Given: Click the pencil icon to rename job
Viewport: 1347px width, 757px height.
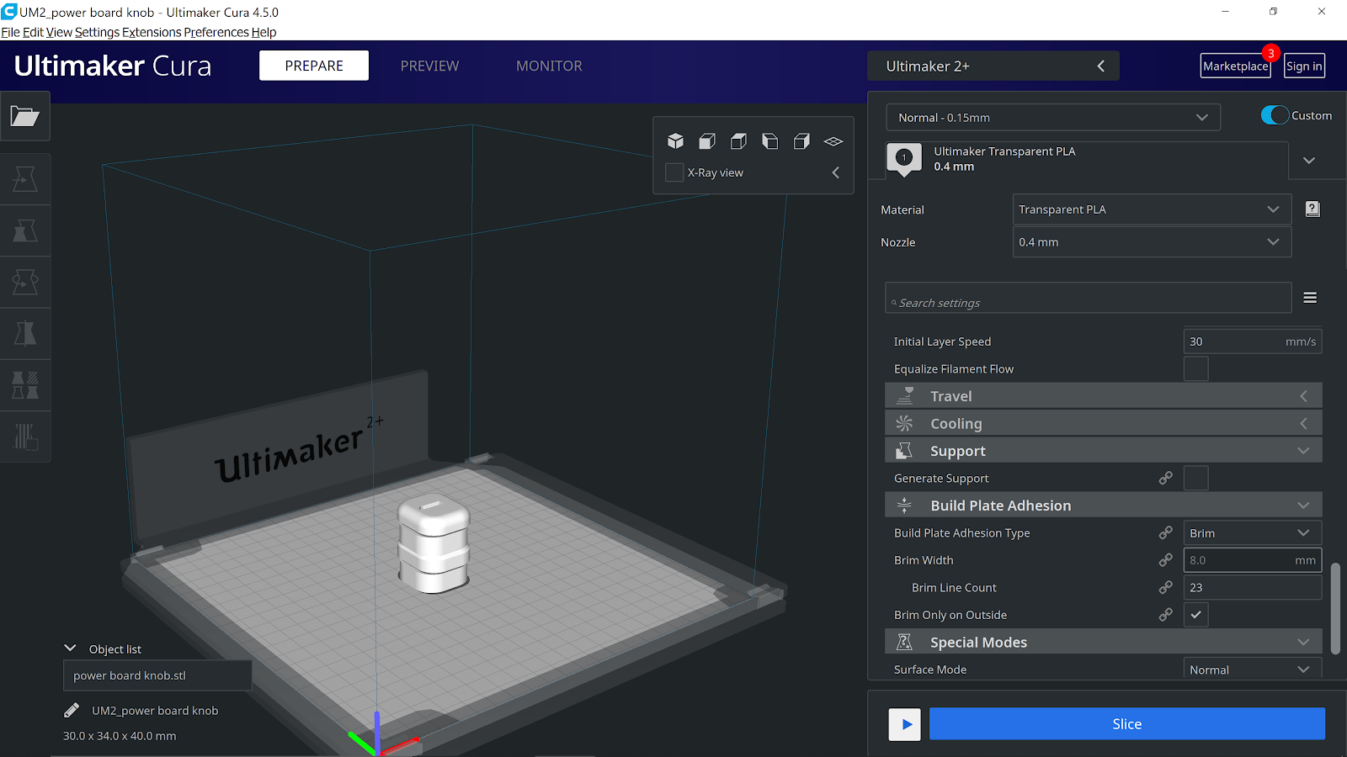Looking at the screenshot, I should point(72,711).
